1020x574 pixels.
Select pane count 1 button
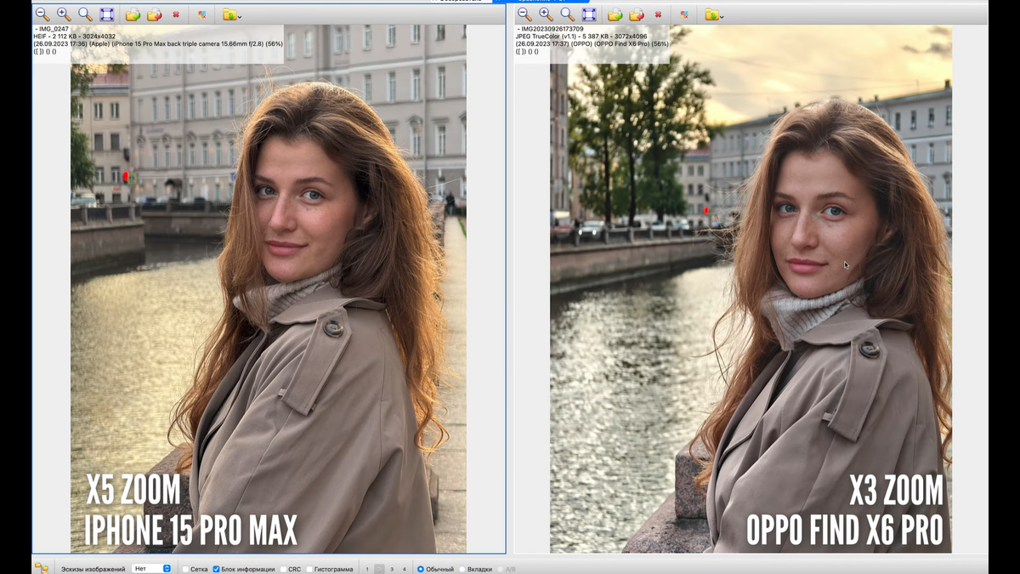pos(366,569)
